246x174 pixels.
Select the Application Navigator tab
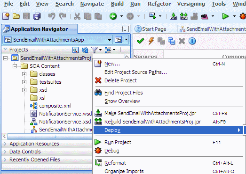40,29
